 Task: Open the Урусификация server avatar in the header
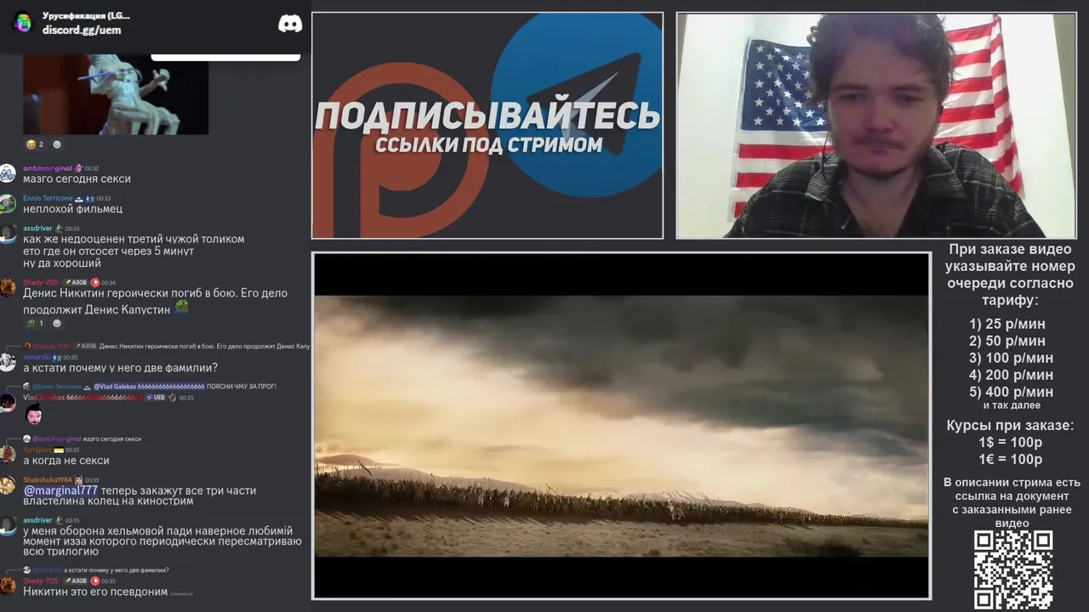pos(23,22)
